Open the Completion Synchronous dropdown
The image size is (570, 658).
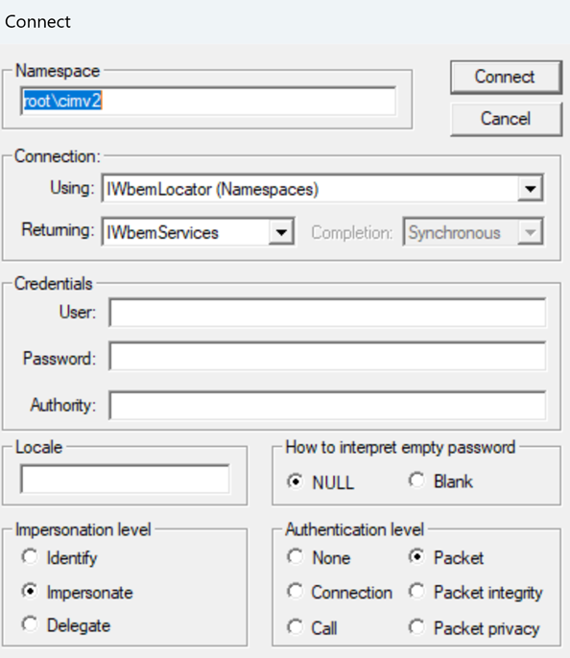click(x=473, y=232)
